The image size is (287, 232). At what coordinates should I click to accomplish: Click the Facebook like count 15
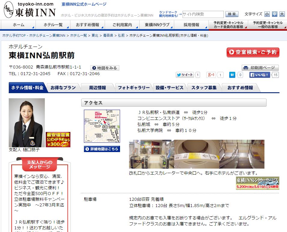[x=275, y=75]
